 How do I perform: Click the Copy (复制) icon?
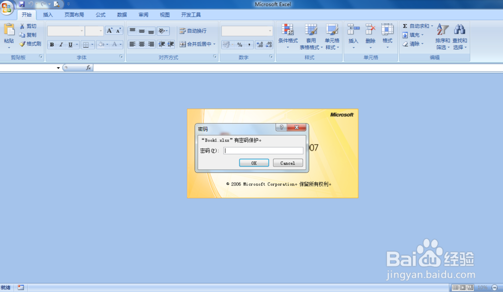point(22,35)
